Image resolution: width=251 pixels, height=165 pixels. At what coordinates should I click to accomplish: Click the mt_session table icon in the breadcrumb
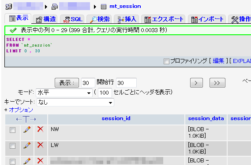tap(104, 7)
